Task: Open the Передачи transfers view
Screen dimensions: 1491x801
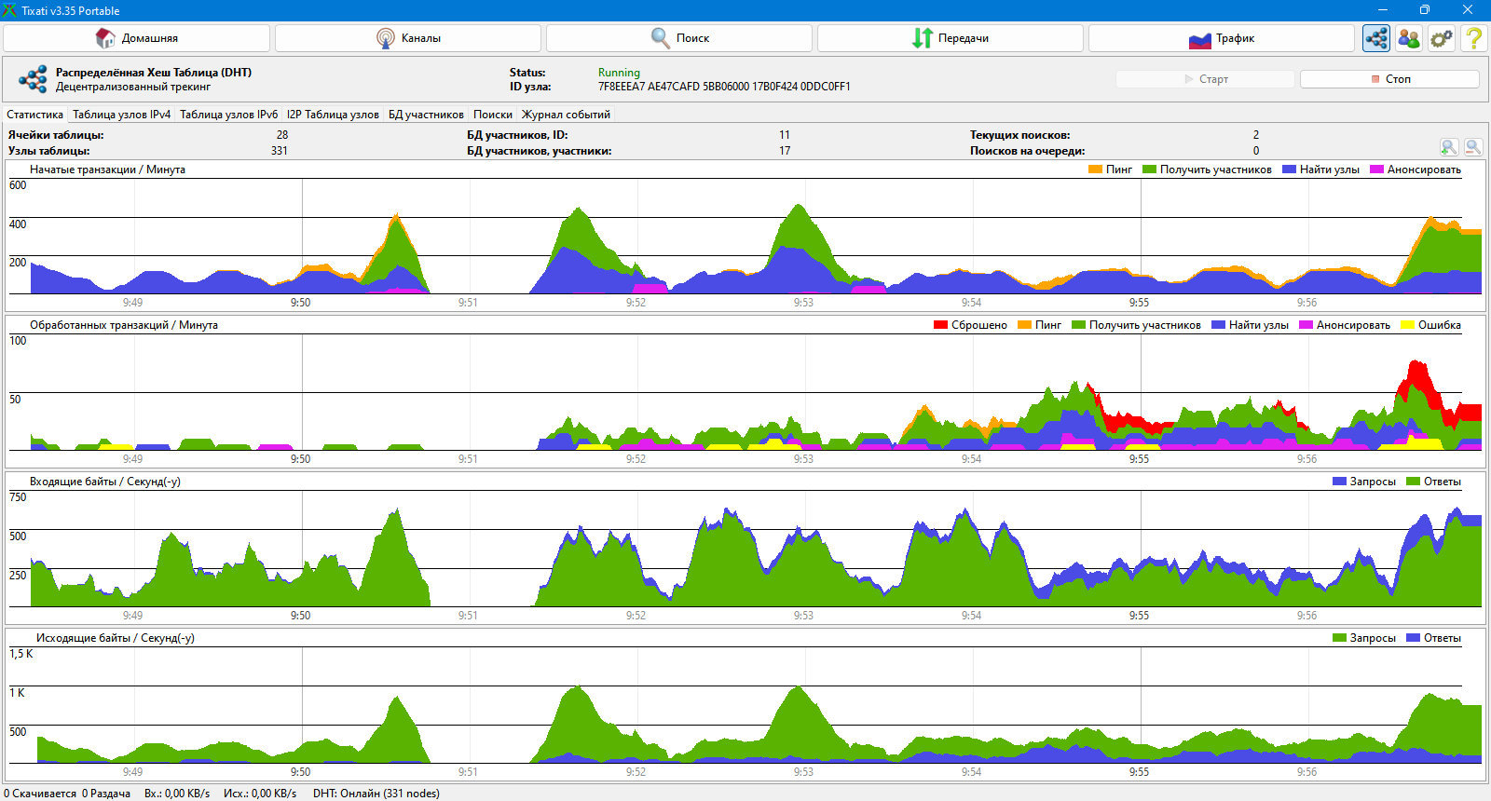Action: click(951, 38)
